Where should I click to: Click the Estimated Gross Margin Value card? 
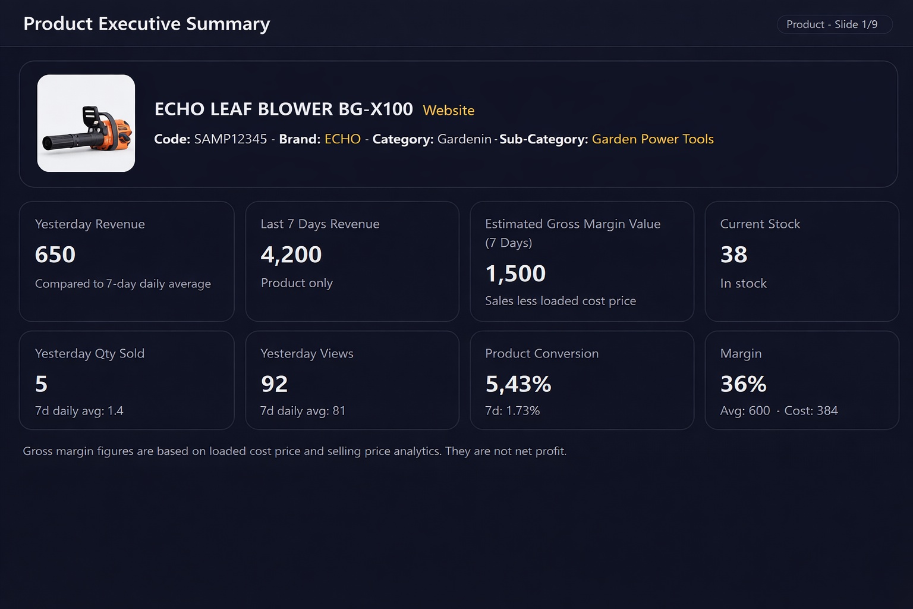582,261
